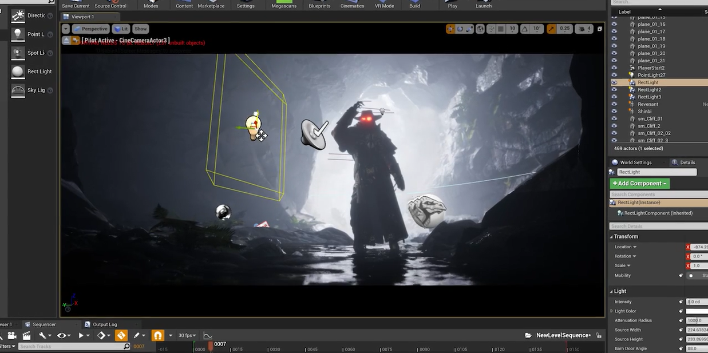Viewport: 708px width, 353px height.
Task: Click the Intensity value field
Action: pyautogui.click(x=697, y=302)
